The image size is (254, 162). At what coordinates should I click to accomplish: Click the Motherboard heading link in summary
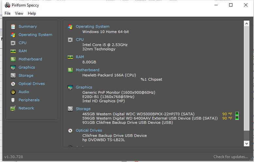88,70
